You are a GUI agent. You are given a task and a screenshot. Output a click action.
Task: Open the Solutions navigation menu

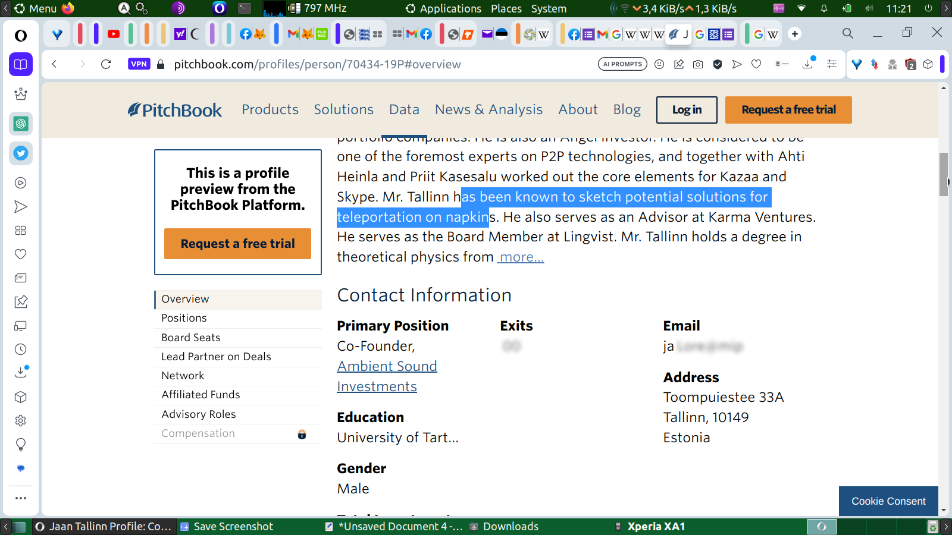(344, 109)
